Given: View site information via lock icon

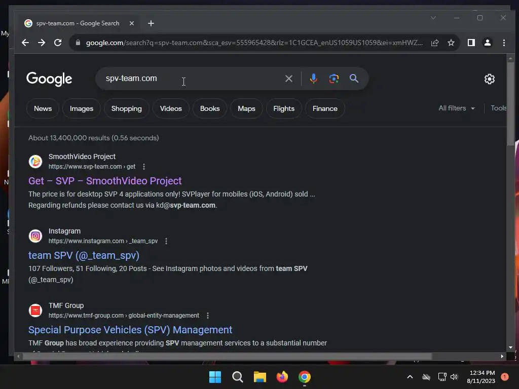Looking at the screenshot, I should click(78, 43).
